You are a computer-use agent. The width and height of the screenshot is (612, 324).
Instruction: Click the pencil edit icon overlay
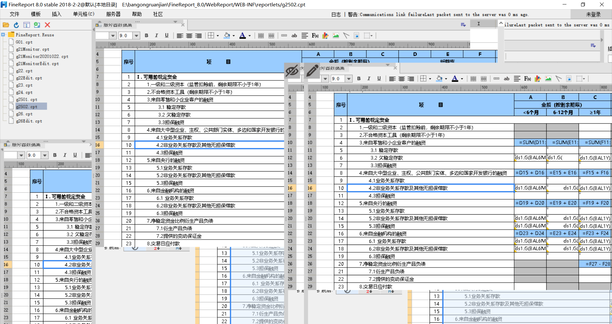[x=312, y=70]
